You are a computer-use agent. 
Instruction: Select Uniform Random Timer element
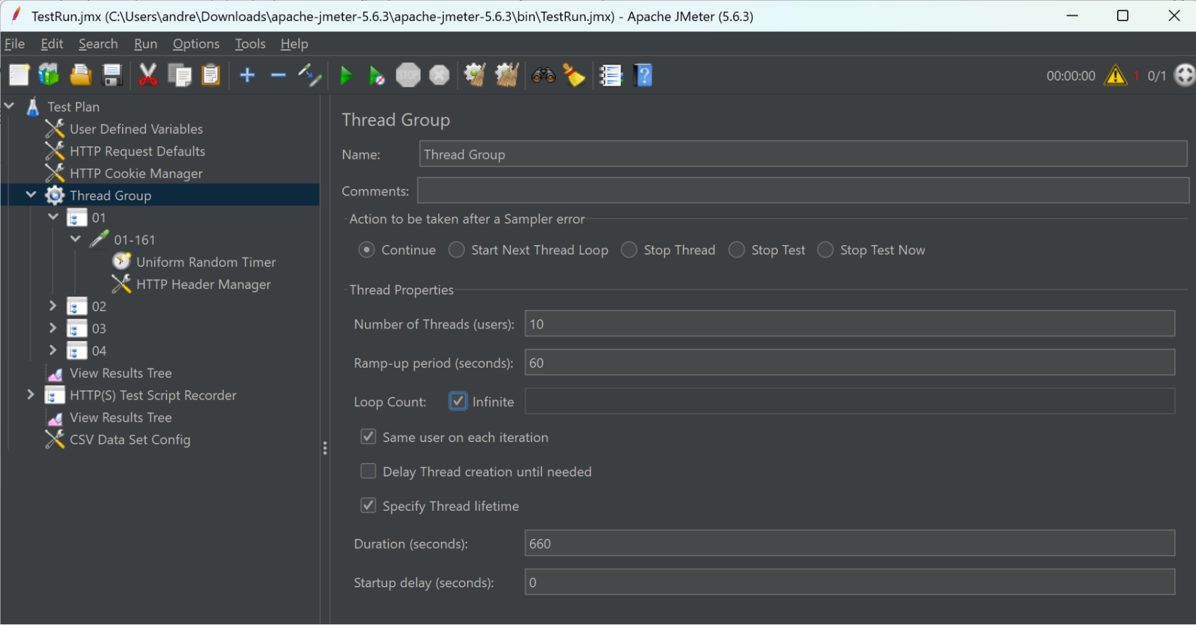206,261
